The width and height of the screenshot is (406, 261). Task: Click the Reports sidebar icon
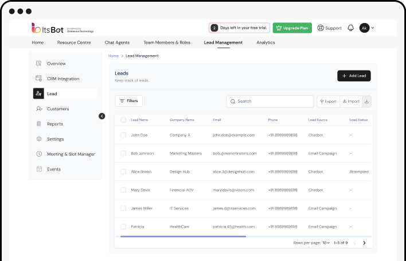click(x=39, y=124)
